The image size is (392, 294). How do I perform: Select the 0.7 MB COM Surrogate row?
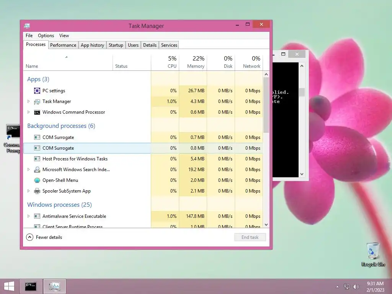[x=143, y=137]
